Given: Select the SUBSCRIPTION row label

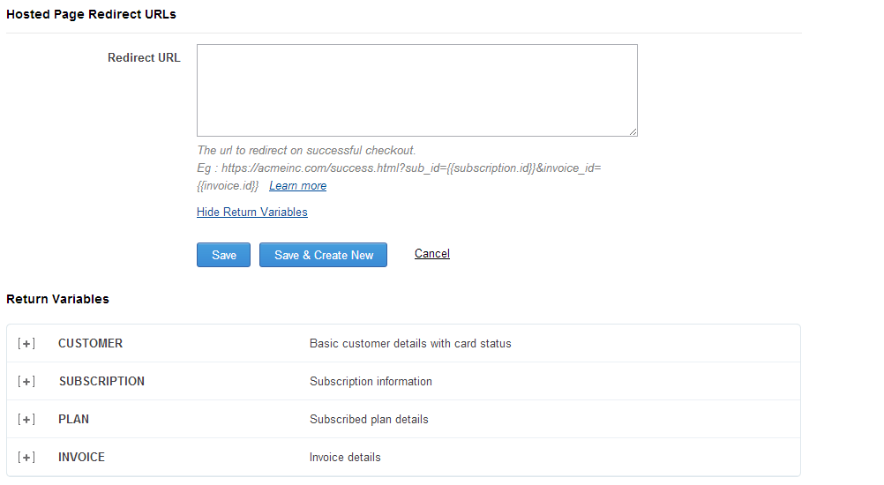Looking at the screenshot, I should [101, 382].
